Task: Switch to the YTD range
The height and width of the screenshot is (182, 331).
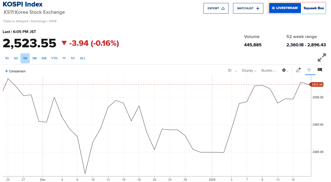Action: (54, 58)
